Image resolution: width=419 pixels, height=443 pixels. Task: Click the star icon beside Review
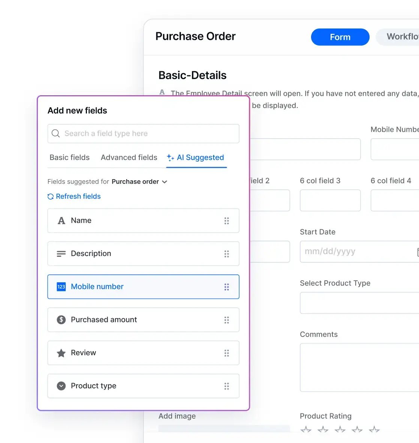point(61,353)
